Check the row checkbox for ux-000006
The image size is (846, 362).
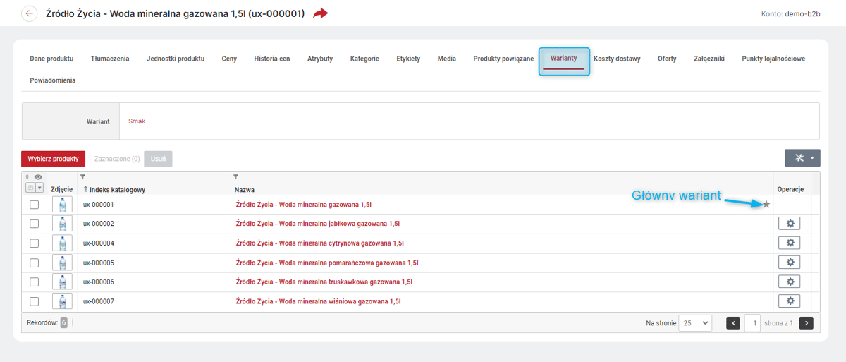click(34, 282)
